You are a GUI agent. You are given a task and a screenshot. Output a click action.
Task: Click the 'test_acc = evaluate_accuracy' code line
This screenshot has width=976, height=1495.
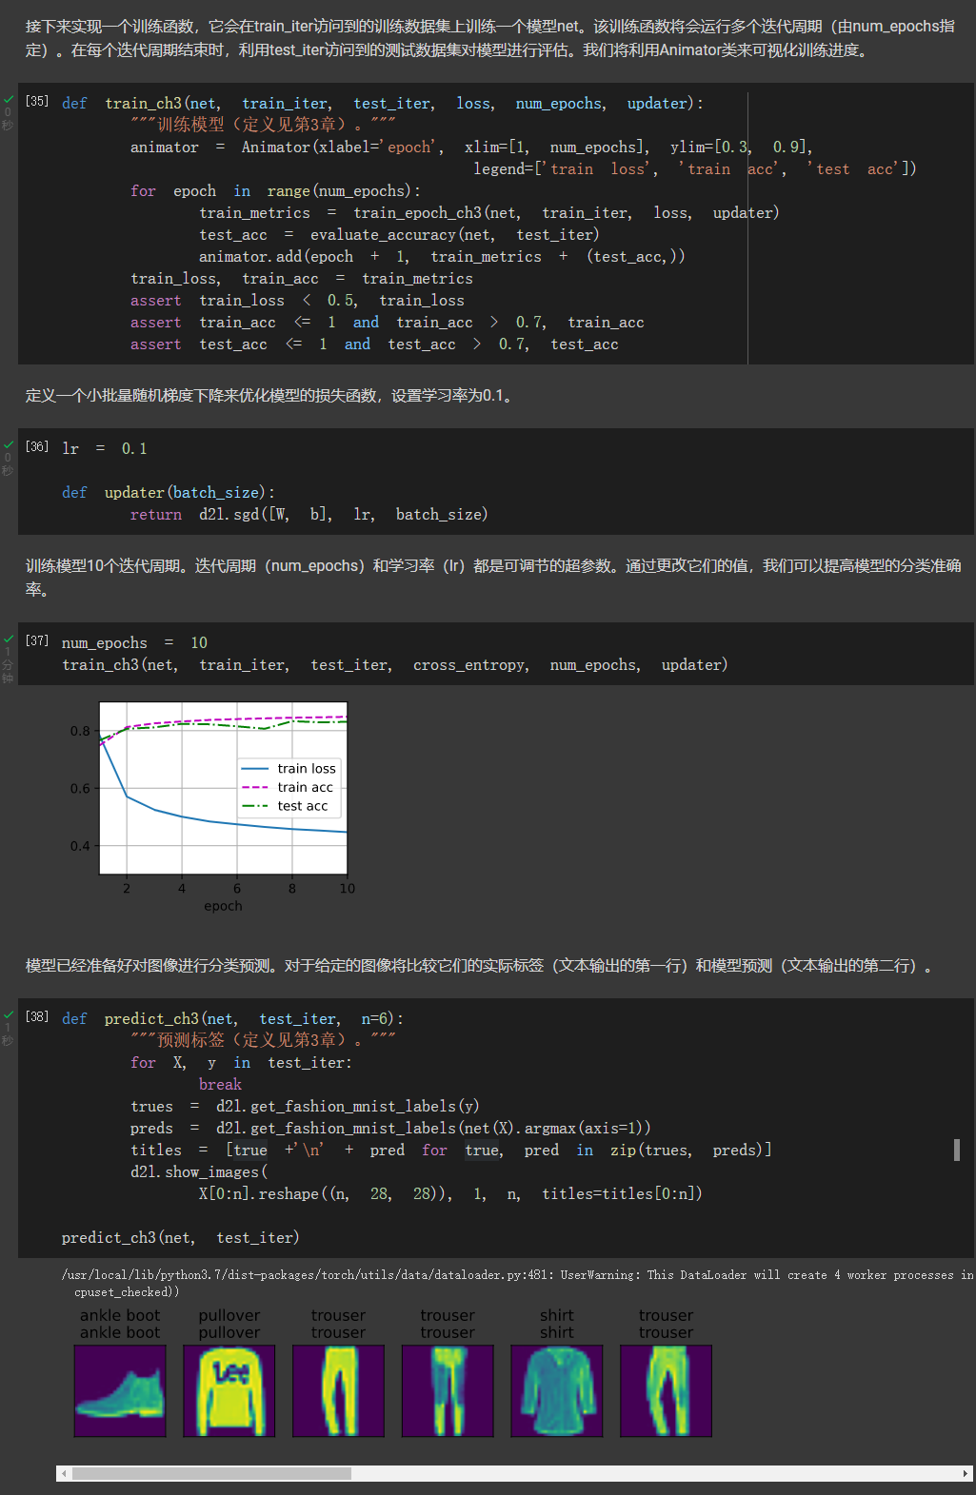coord(399,234)
